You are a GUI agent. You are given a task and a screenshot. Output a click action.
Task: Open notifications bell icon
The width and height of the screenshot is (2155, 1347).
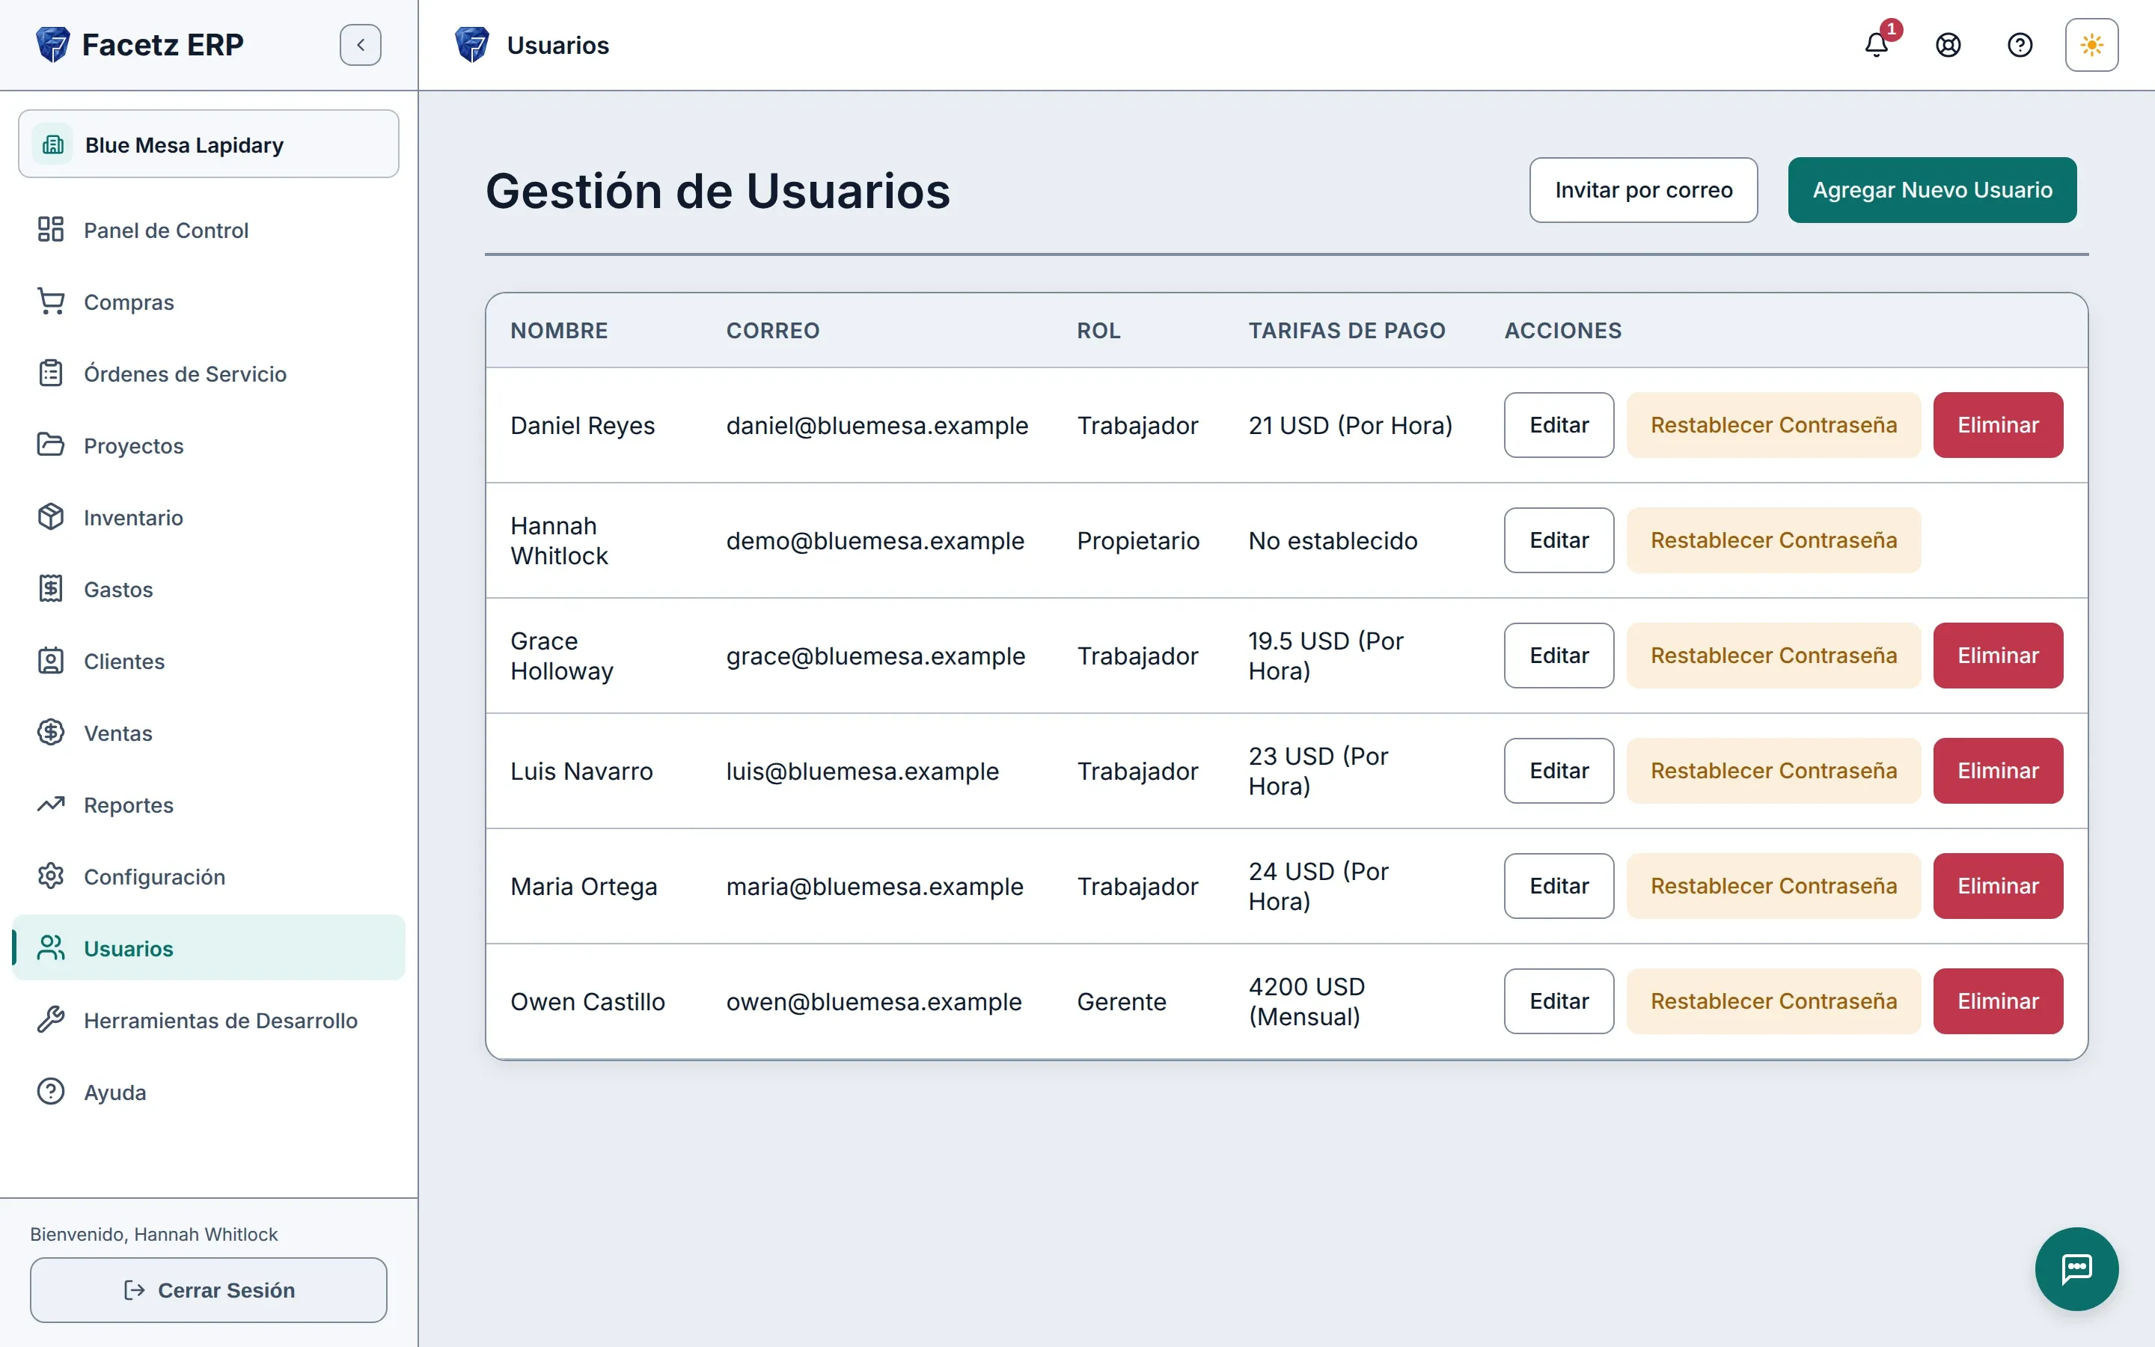(1877, 45)
